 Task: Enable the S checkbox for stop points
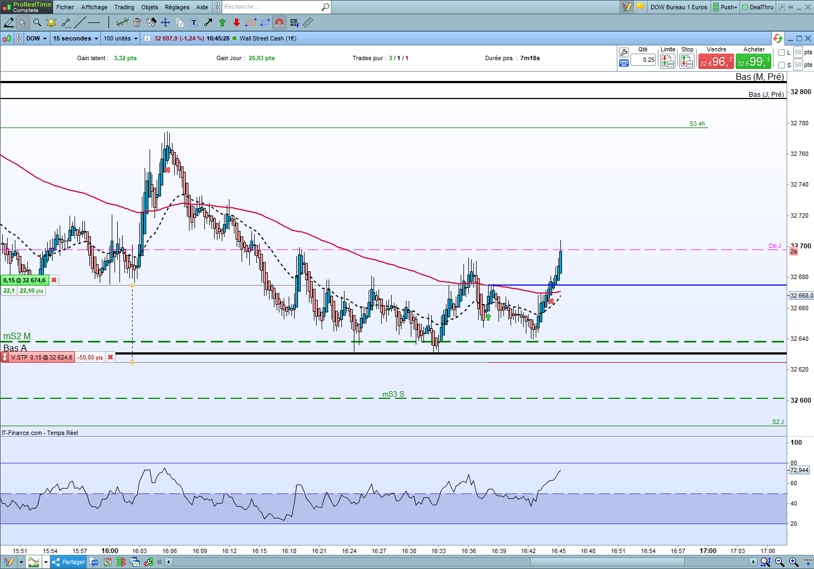point(782,65)
